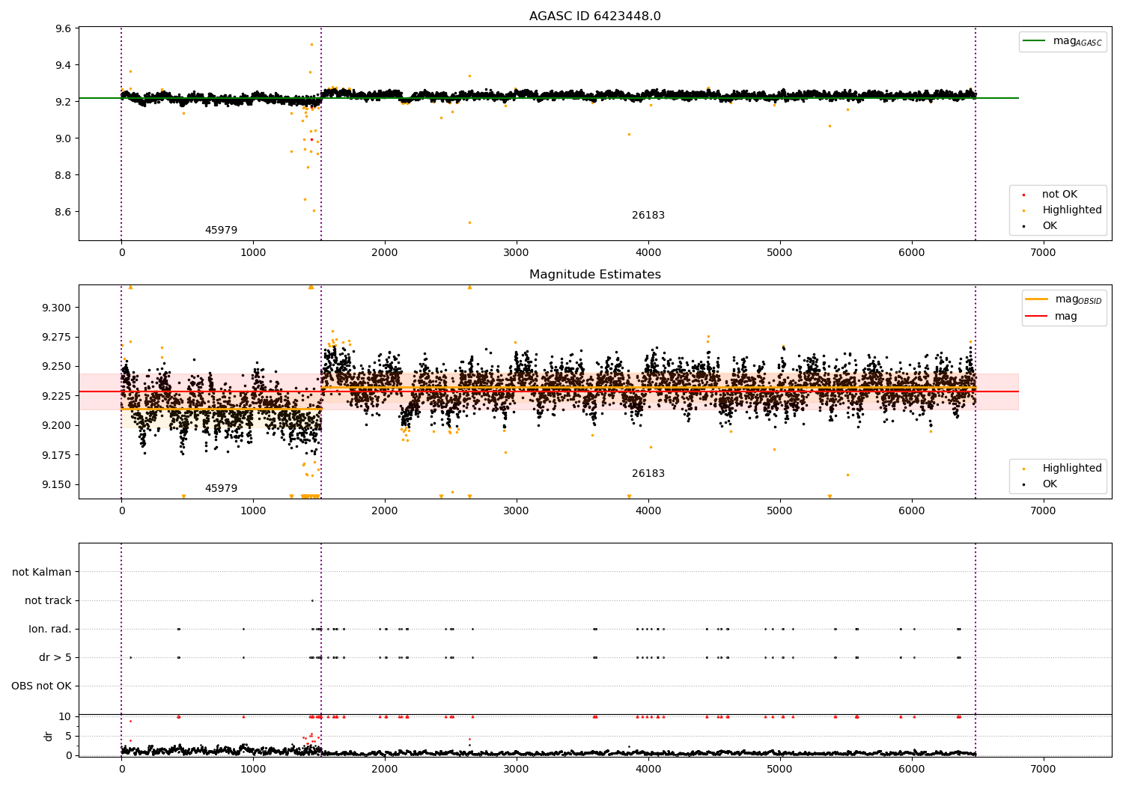This screenshot has width=1123, height=786.
Task: Click the 5 tick on the dr axis
Action: point(68,737)
